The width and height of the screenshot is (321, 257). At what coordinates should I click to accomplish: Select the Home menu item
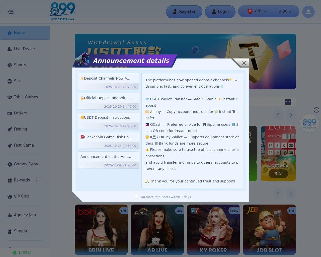pos(25,33)
